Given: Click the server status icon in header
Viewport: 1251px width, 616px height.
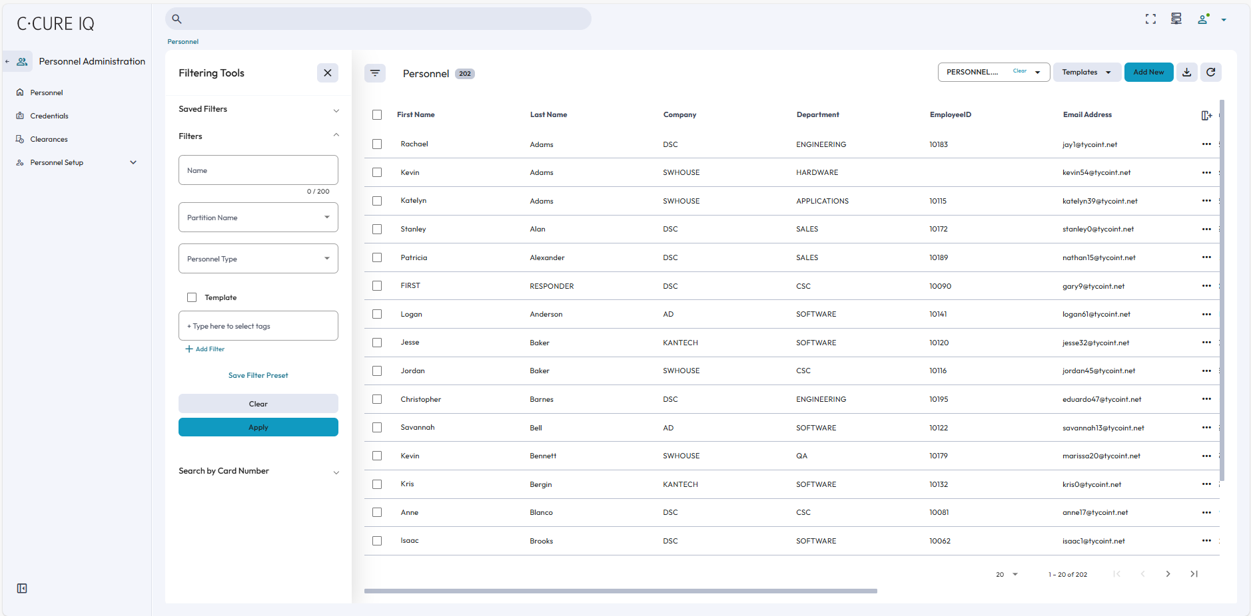Looking at the screenshot, I should (1176, 19).
